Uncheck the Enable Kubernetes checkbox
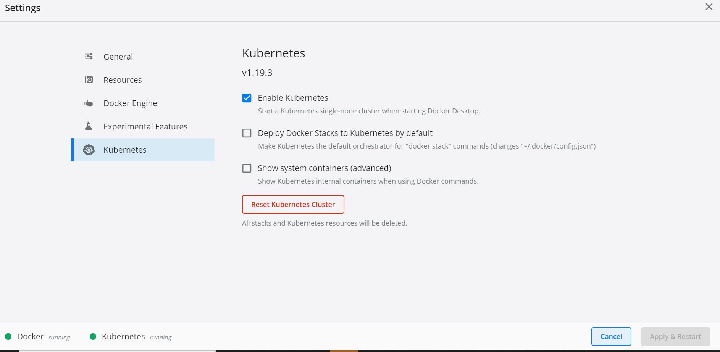The height and width of the screenshot is (352, 720). point(247,98)
